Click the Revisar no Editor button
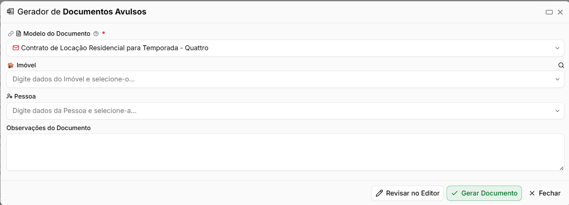This screenshot has height=205, width=569. point(407,193)
